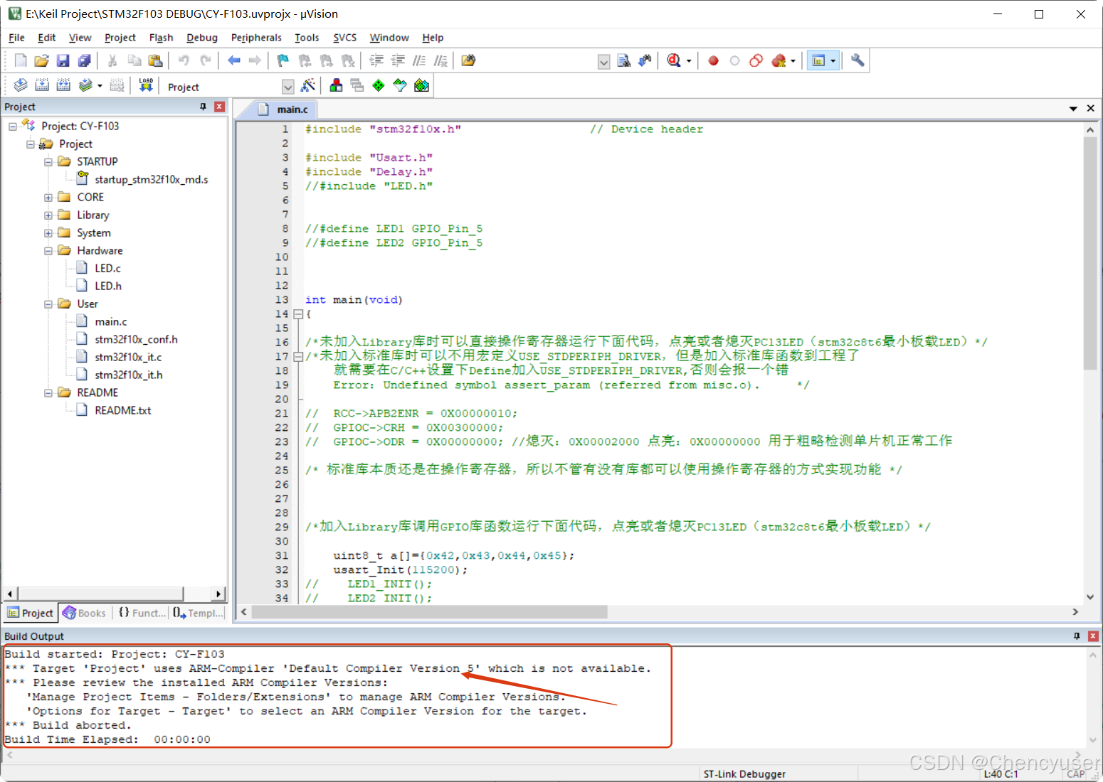Open the Flash menu
Image resolution: width=1103 pixels, height=782 pixels.
(x=161, y=38)
